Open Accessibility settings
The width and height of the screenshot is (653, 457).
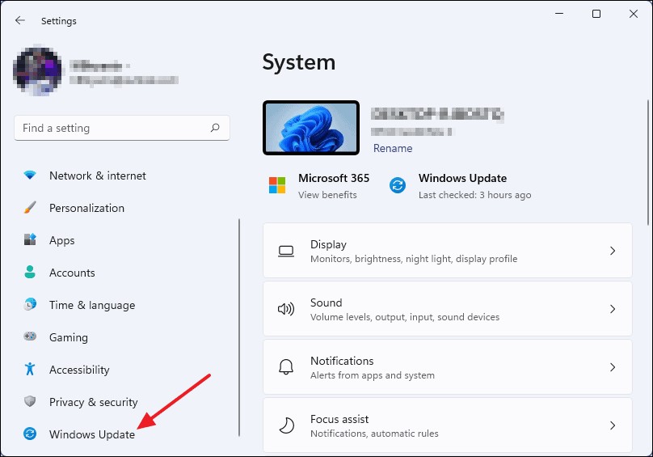[x=79, y=370]
